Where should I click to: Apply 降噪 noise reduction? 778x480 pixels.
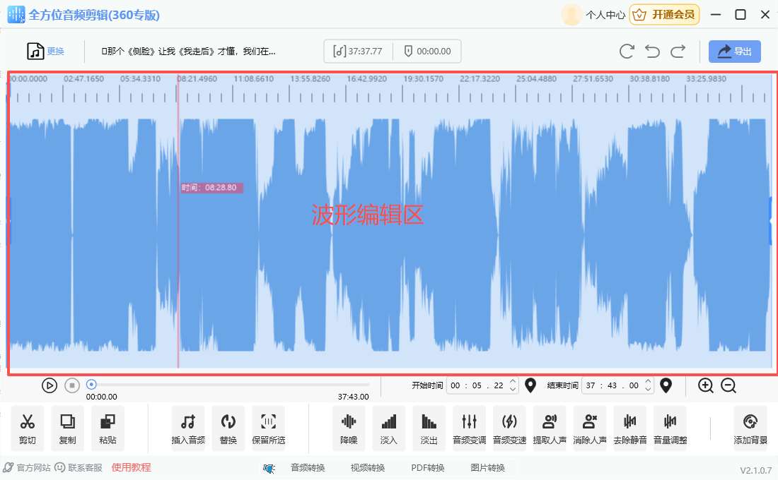349,428
